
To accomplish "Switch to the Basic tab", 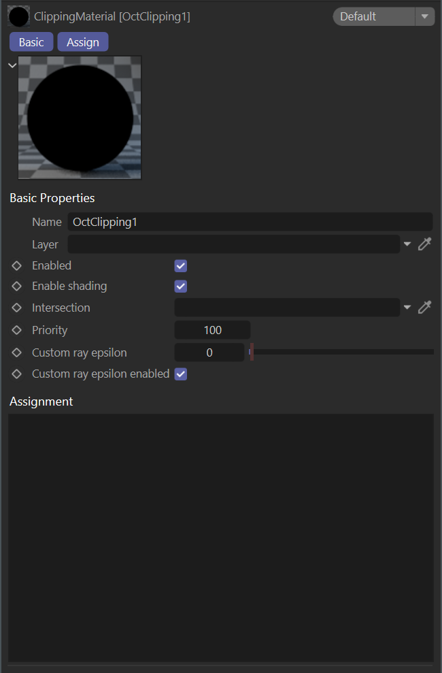I will click(31, 42).
